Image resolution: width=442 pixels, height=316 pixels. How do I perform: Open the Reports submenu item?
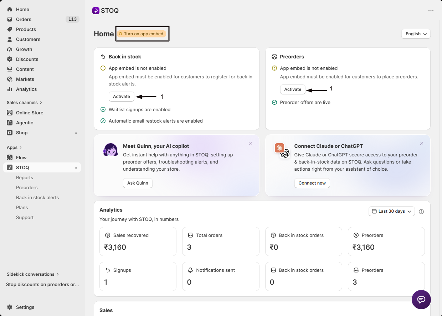pyautogui.click(x=25, y=177)
